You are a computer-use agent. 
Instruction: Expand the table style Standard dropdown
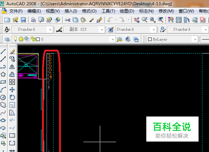154,30
